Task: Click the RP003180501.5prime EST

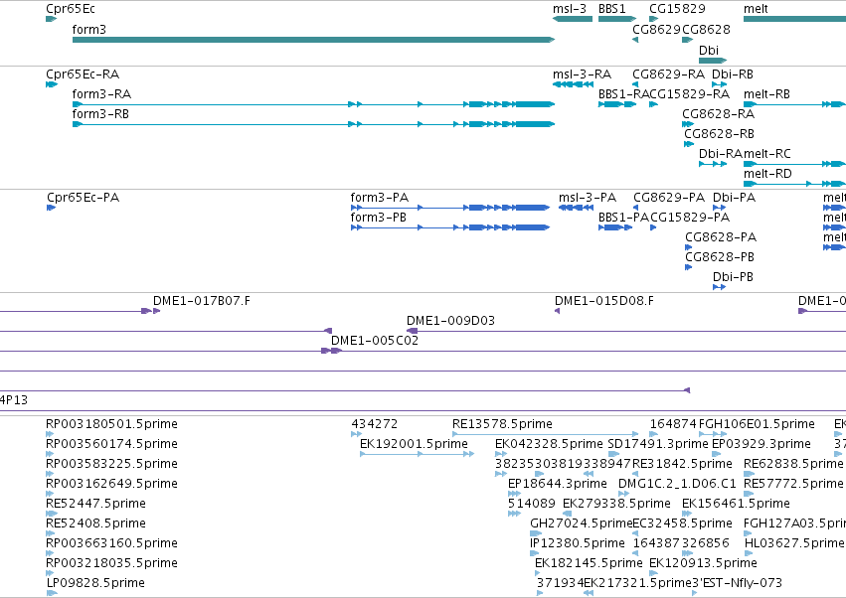Action: pos(50,434)
